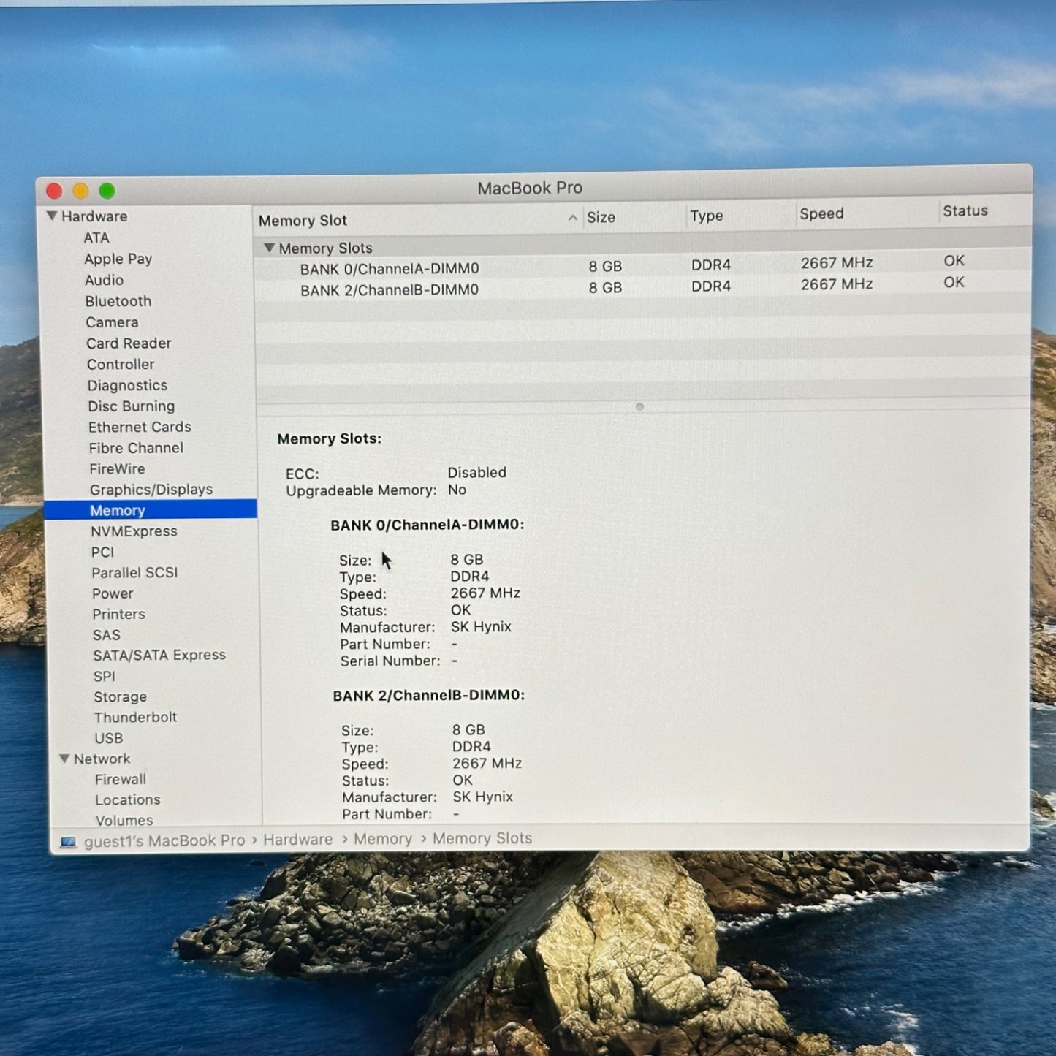Select Thunderbolt in the sidebar
Viewport: 1056px width, 1056px height.
coord(135,718)
